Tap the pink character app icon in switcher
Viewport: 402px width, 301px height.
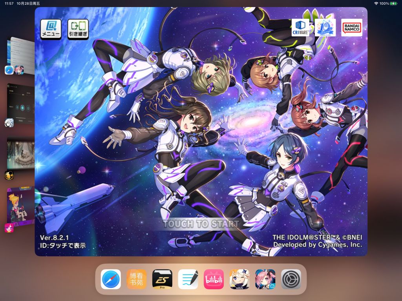pyautogui.click(x=9, y=228)
